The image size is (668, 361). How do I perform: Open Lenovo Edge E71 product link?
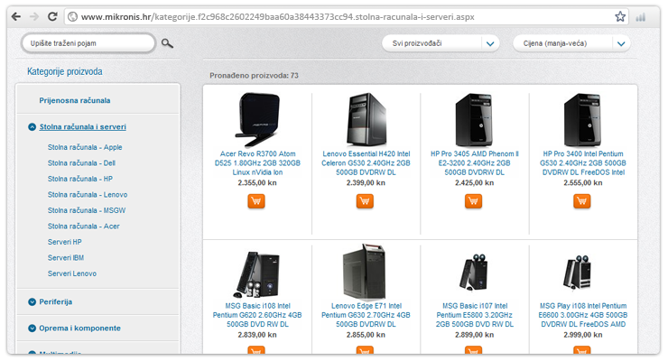pos(365,310)
